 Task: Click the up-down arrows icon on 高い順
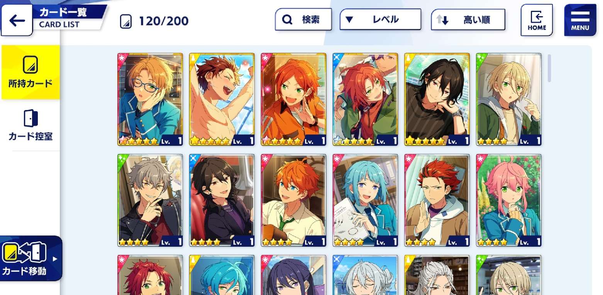point(442,20)
